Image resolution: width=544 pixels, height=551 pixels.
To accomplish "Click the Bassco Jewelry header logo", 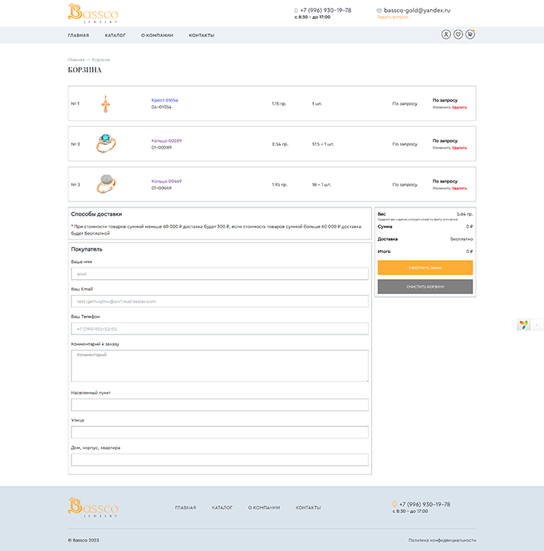I will click(x=93, y=13).
